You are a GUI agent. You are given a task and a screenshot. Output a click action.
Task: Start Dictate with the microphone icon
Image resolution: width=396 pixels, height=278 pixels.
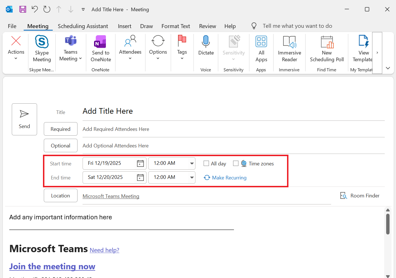click(x=206, y=42)
